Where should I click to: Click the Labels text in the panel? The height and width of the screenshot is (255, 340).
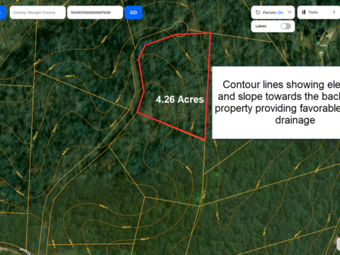tap(261, 26)
